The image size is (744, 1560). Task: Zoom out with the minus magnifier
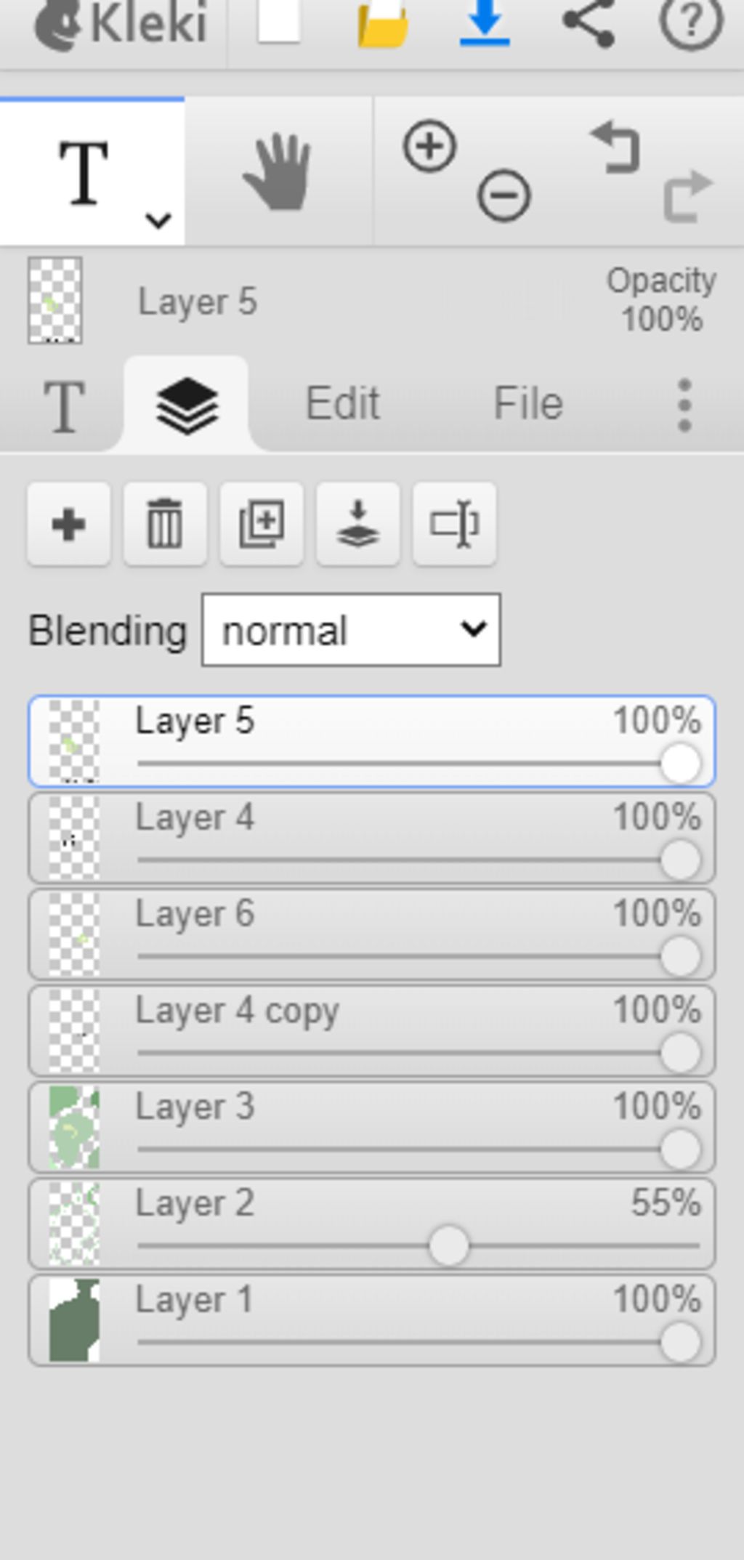point(504,195)
